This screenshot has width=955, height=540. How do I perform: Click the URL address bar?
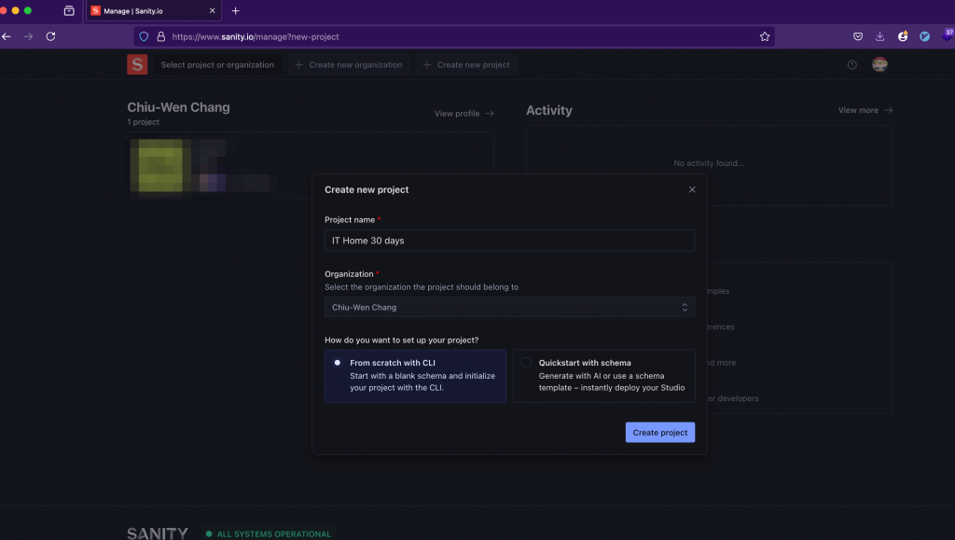454,36
